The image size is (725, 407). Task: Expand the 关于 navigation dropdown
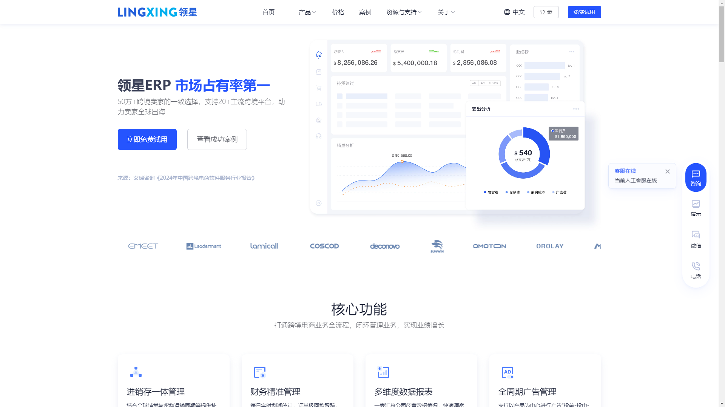446,12
